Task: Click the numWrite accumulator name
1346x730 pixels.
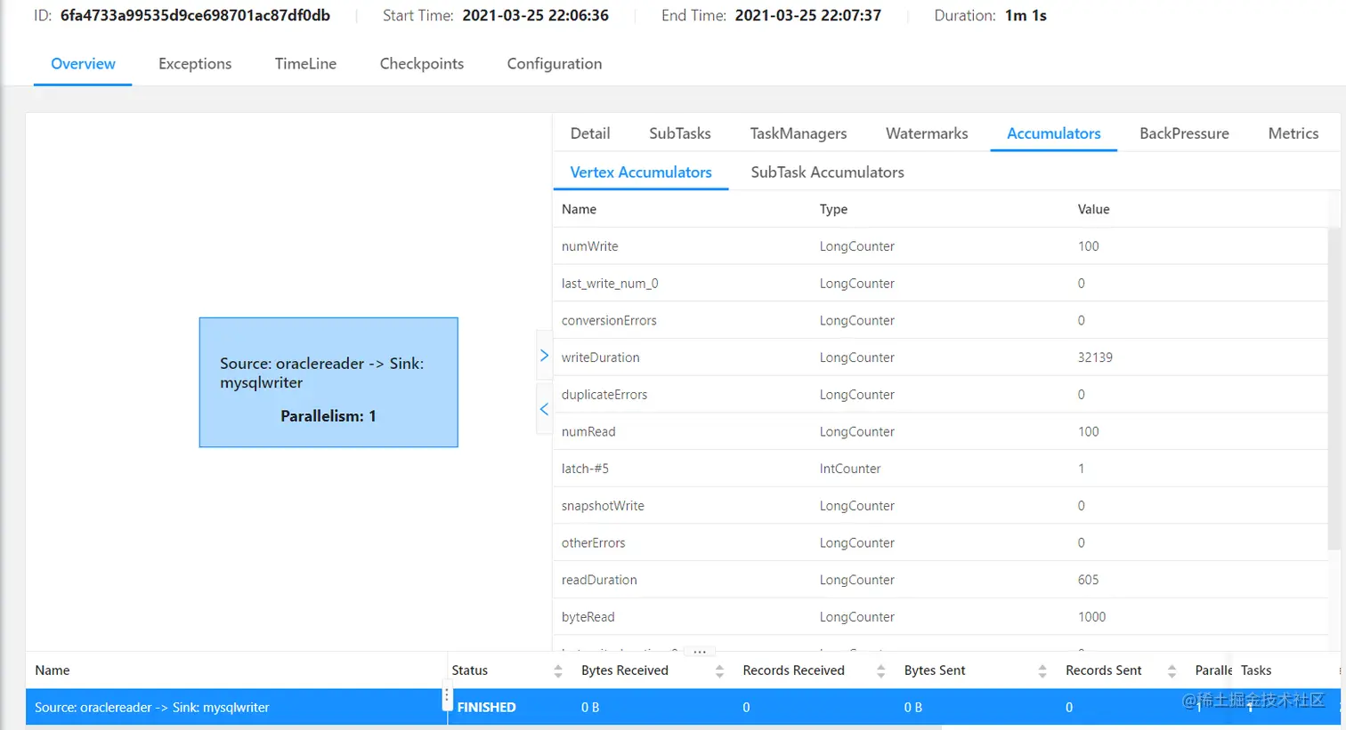Action: [x=589, y=246]
